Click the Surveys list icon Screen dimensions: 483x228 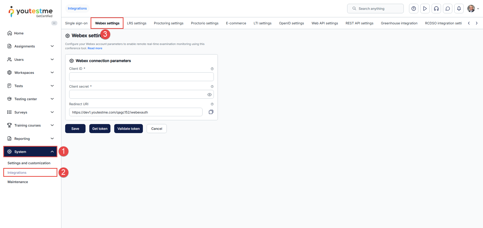click(10, 112)
